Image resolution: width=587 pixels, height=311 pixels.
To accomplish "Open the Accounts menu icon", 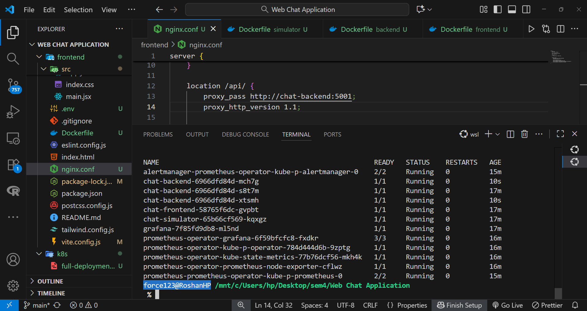I will (x=13, y=260).
